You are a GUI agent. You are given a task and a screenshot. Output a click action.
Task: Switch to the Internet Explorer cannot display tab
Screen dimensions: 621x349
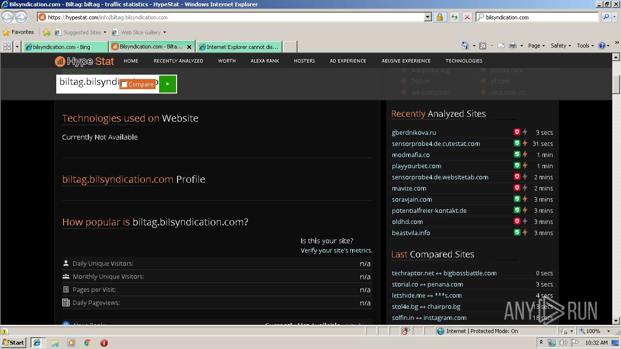point(239,47)
